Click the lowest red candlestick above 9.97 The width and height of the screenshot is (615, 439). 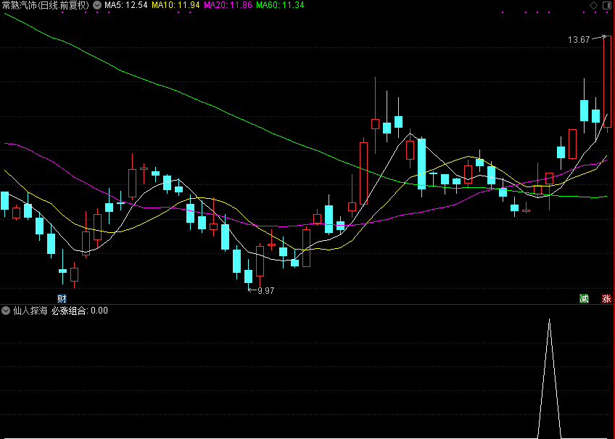[x=260, y=261]
